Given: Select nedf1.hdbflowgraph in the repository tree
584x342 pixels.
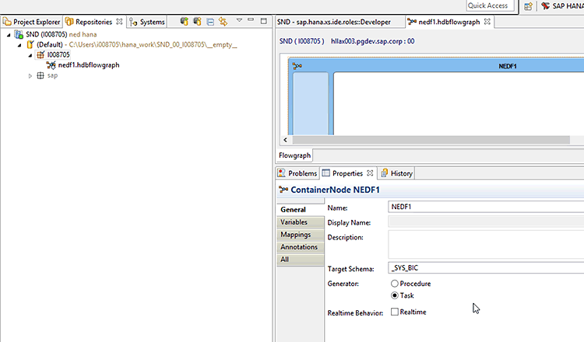Looking at the screenshot, I should pos(89,65).
